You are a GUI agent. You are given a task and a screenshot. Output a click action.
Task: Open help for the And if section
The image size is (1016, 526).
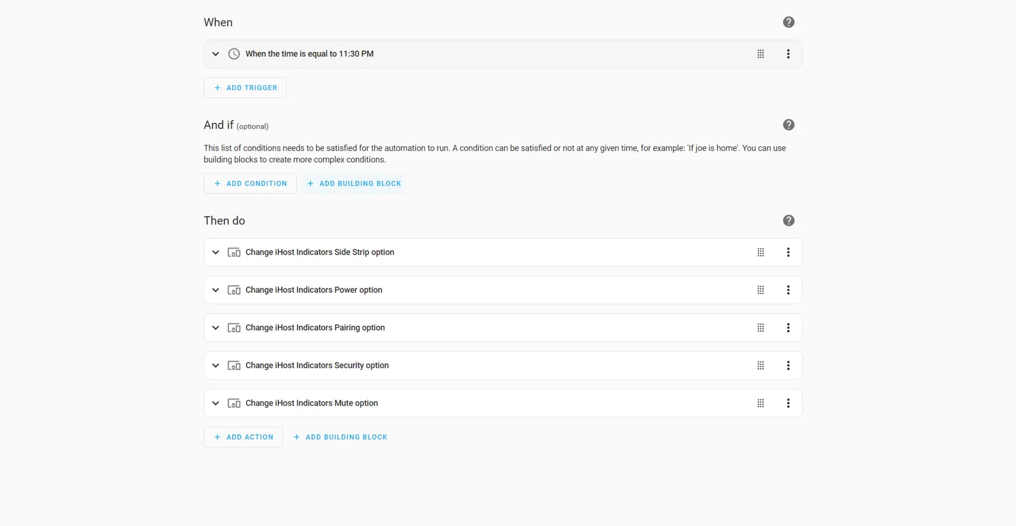(788, 125)
